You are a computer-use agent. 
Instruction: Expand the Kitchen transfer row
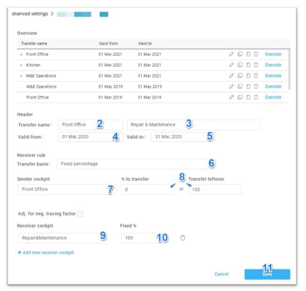click(x=22, y=65)
